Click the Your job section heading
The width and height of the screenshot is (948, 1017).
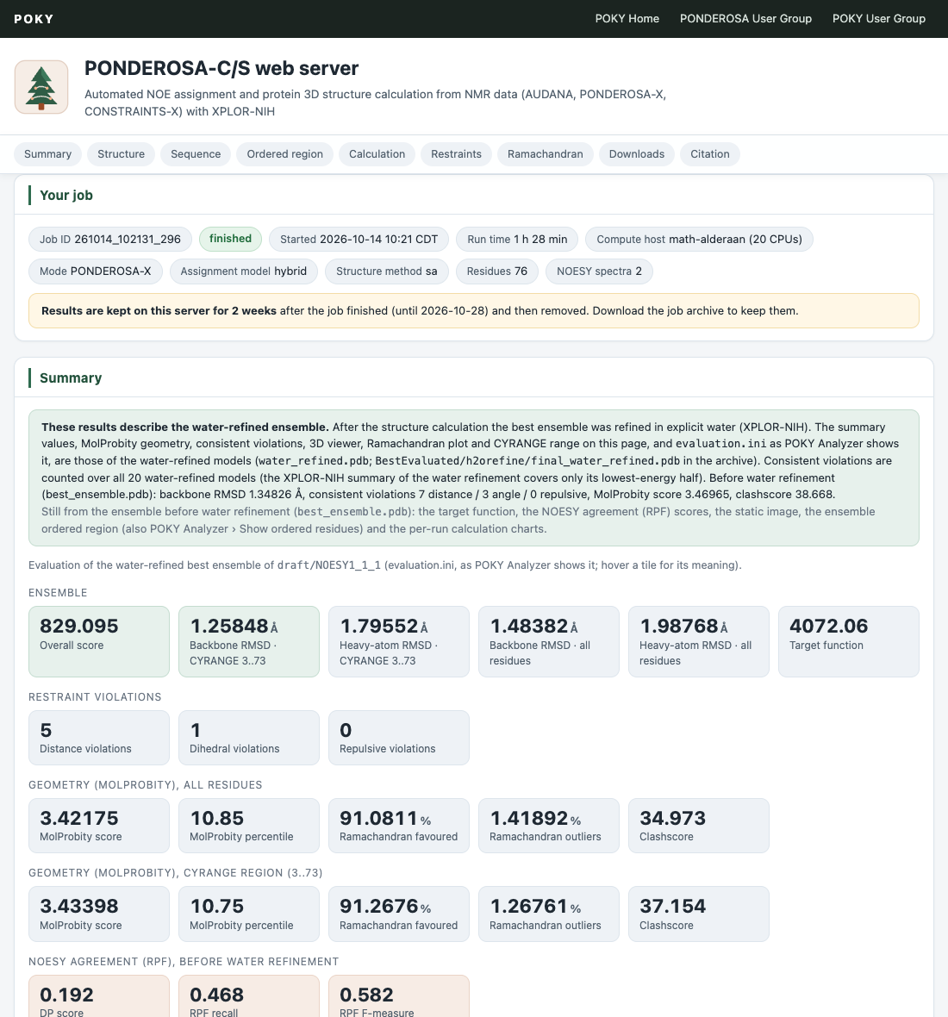click(x=66, y=196)
